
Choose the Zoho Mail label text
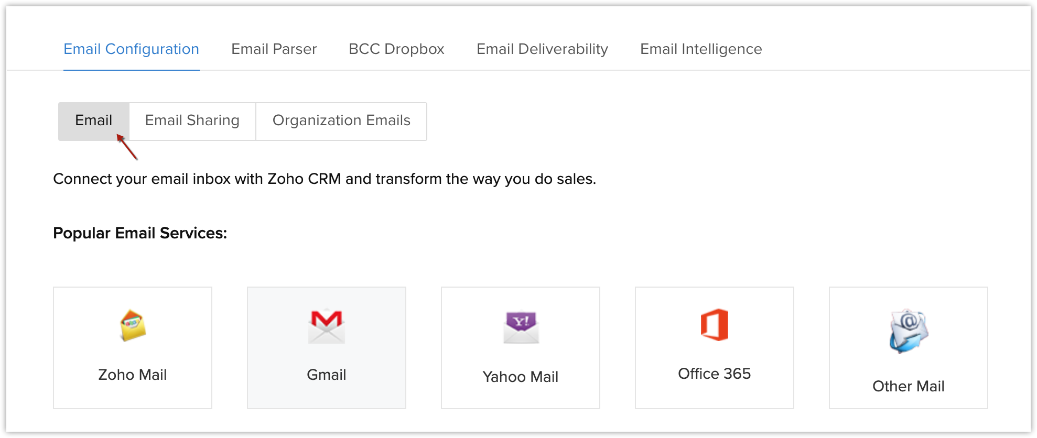(133, 375)
